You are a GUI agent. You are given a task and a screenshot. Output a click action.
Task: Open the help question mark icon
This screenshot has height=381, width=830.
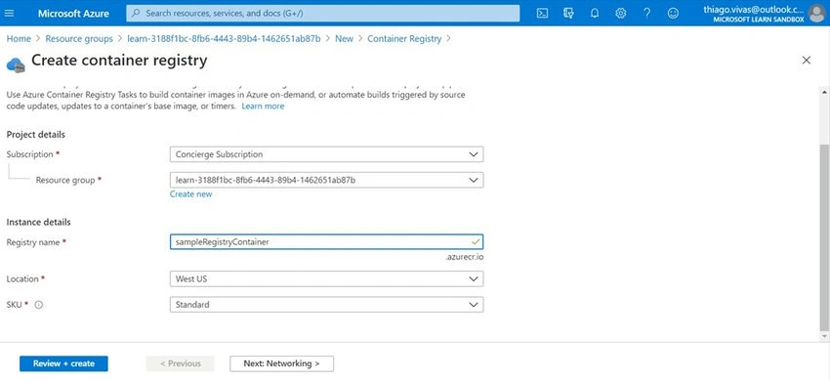pos(646,14)
